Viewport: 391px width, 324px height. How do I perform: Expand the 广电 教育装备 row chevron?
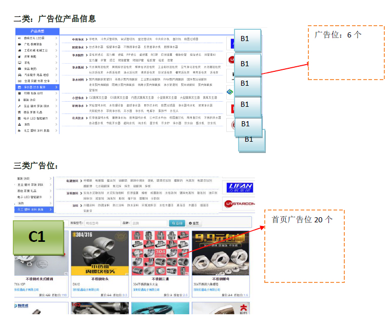coord(56,44)
